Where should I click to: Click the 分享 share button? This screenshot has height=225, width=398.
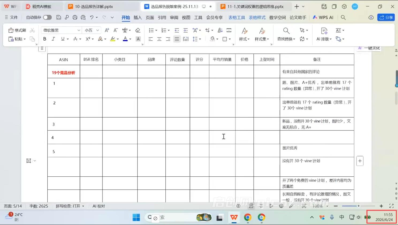386,17
